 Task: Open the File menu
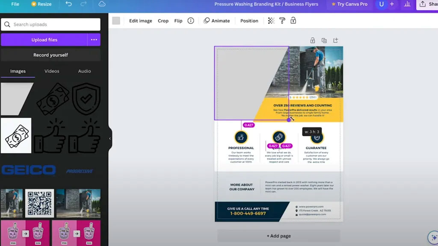click(15, 4)
